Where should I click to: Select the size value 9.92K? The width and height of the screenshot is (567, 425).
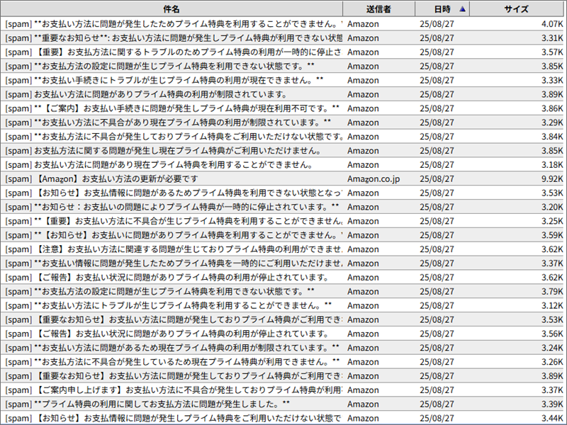[x=552, y=179]
